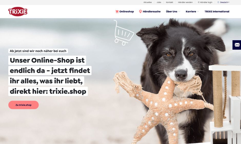Open the envelope contact tab
The height and width of the screenshot is (144, 241).
237,45
